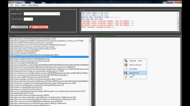This screenshot has height=106, width=190.
Task: Select the yjmakeup.com link row
Action: coord(49,39)
